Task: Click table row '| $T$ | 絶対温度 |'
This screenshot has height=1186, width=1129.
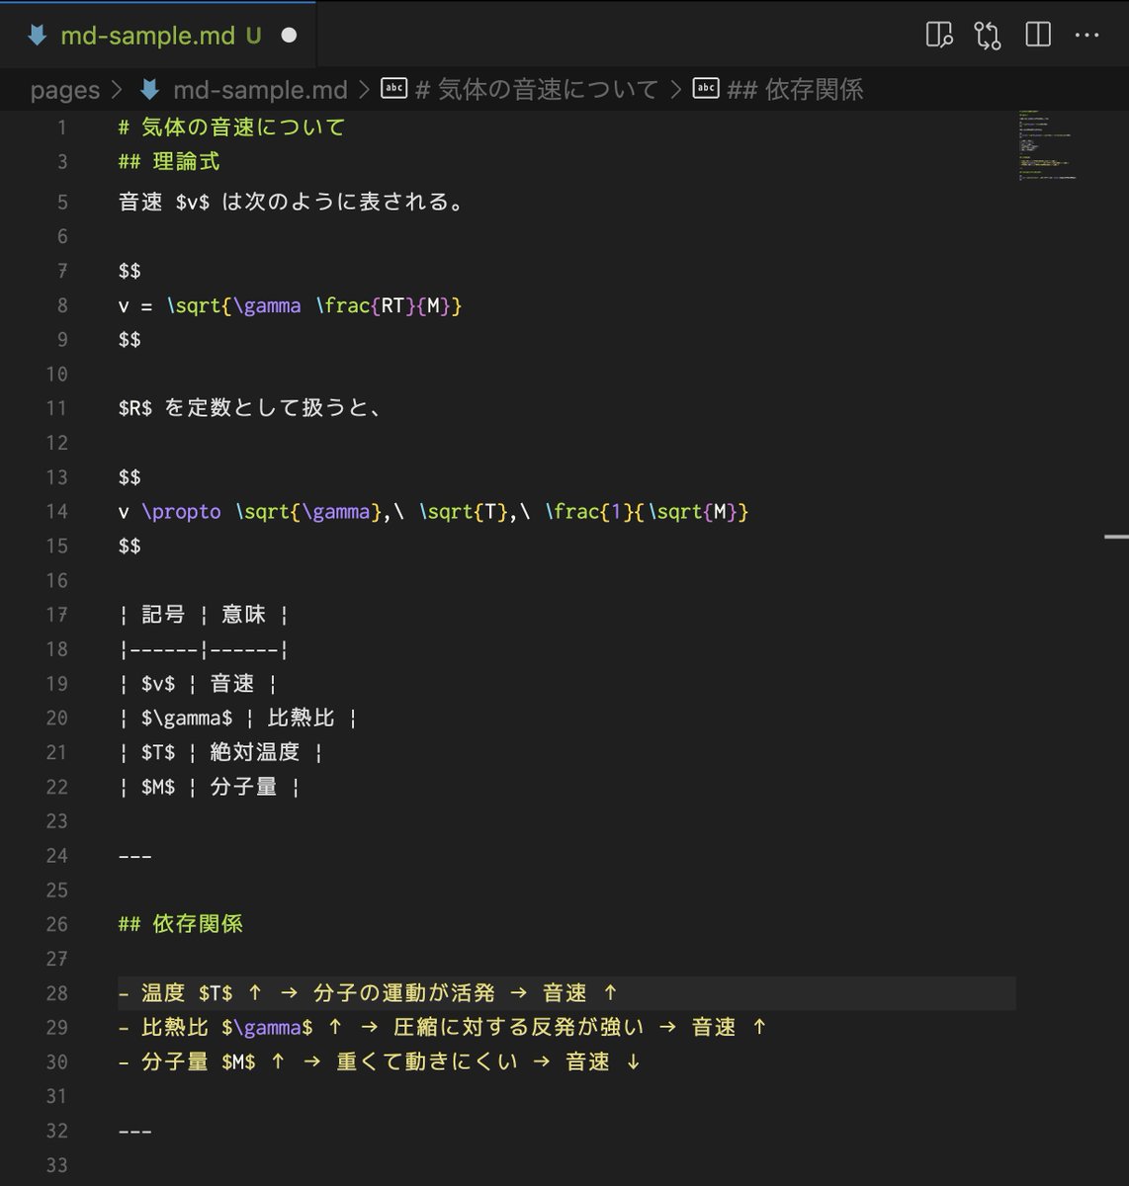Action: pos(220,752)
